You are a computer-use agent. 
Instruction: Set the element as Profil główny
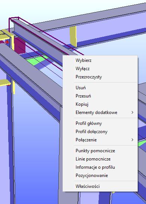100,123
